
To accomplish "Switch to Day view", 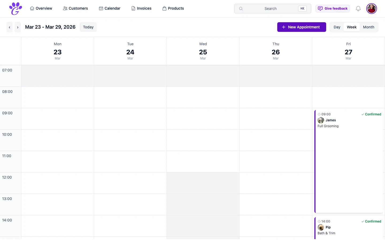I will tap(337, 27).
